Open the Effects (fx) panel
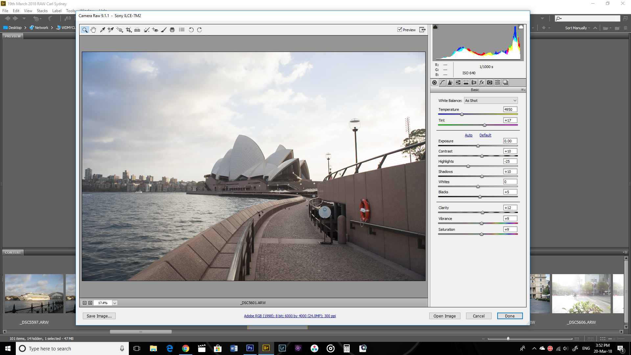Image resolution: width=631 pixels, height=355 pixels. pos(481,83)
